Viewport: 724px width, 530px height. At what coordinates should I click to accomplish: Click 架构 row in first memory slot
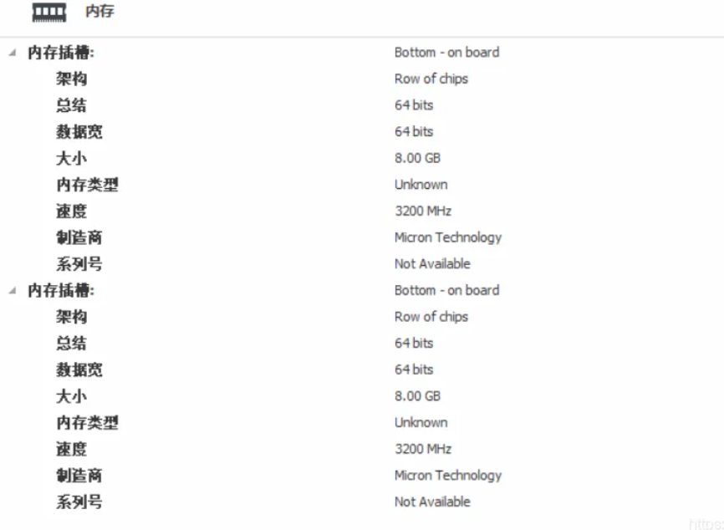(x=71, y=79)
